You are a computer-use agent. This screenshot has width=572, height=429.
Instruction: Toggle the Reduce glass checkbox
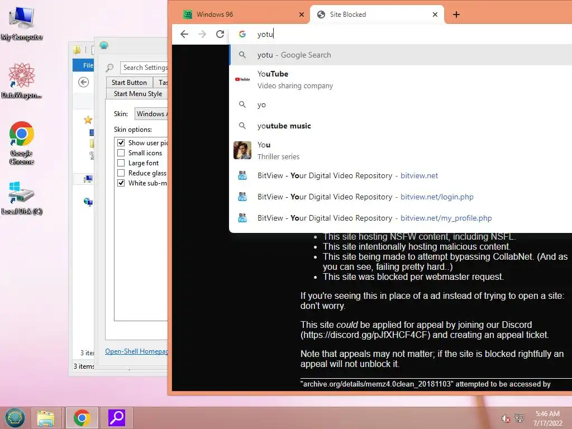point(121,173)
